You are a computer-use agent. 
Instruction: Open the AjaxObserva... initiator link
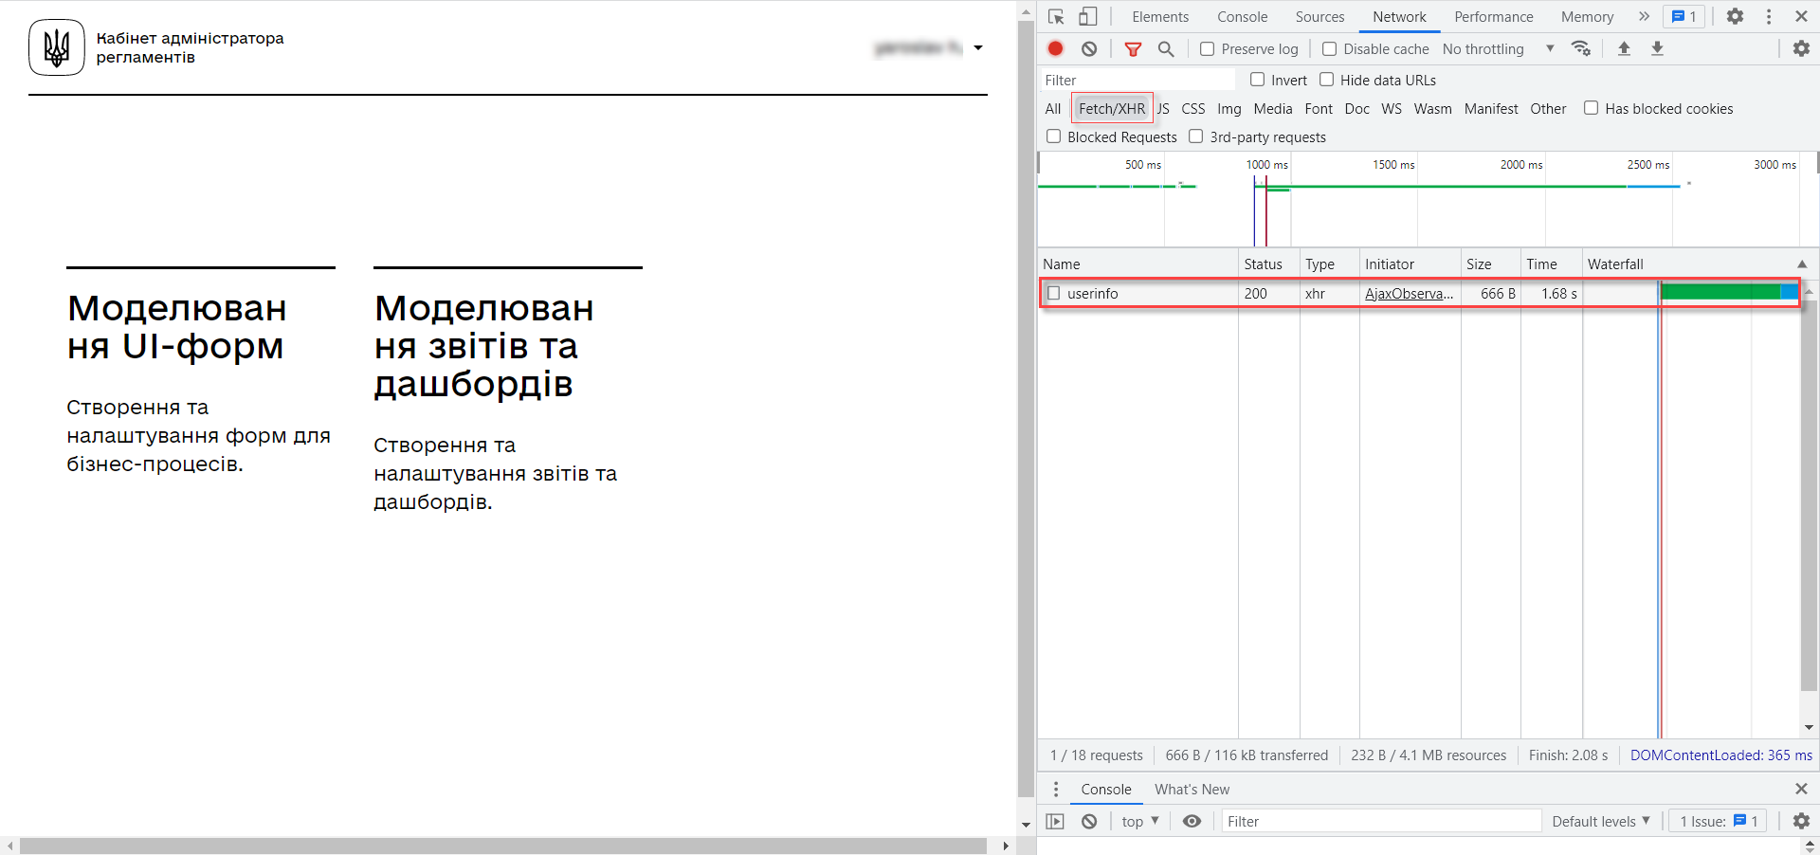(x=1409, y=294)
